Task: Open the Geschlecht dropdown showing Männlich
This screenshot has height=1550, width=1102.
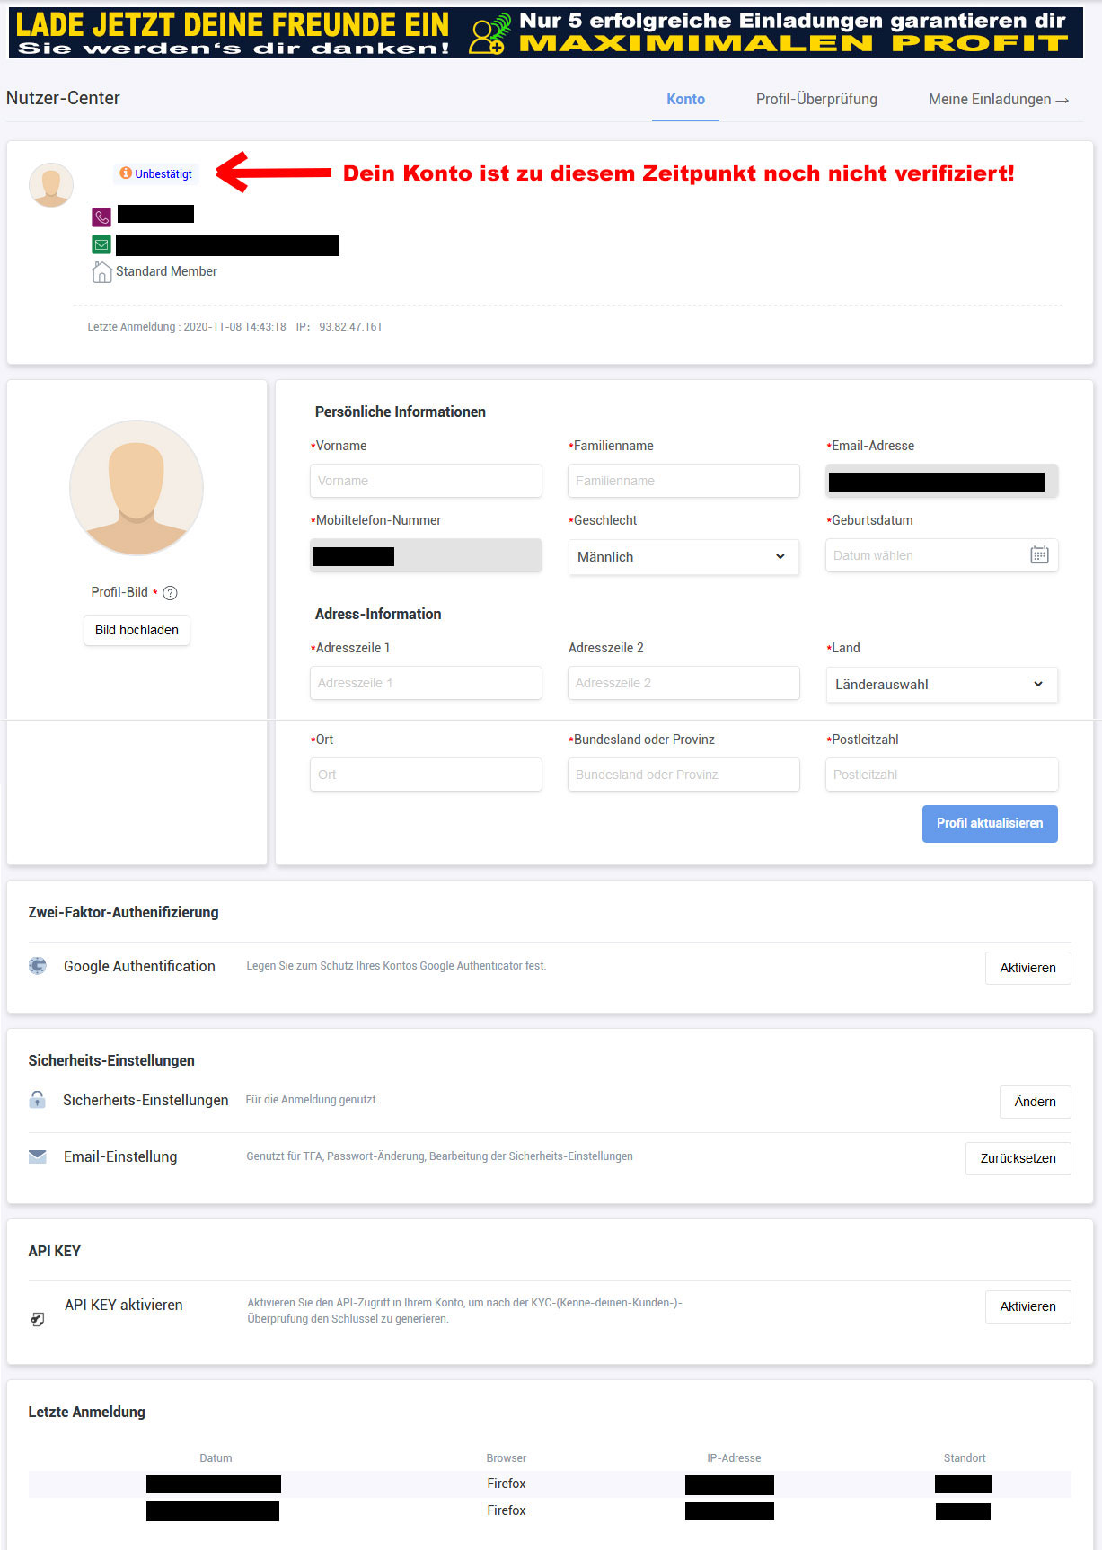Action: 683,557
